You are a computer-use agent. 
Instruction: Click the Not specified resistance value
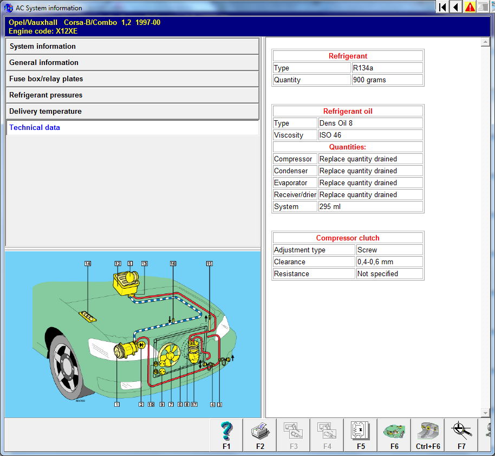pyautogui.click(x=389, y=274)
